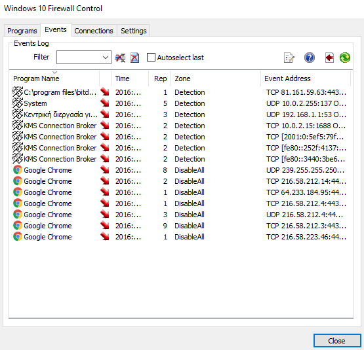Screen dimensions: 364x350
Task: Open the Connections tab
Action: click(x=94, y=31)
